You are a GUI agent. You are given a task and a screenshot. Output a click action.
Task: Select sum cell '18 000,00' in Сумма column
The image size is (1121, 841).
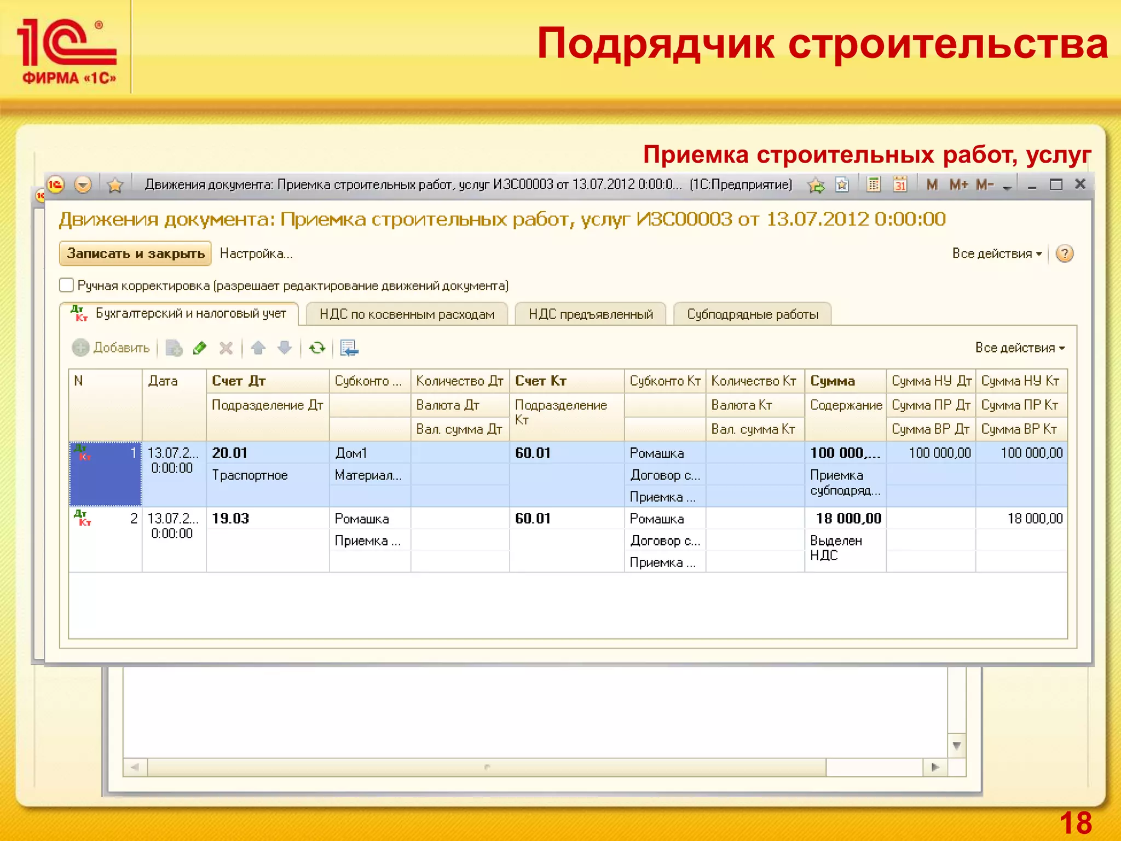845,519
